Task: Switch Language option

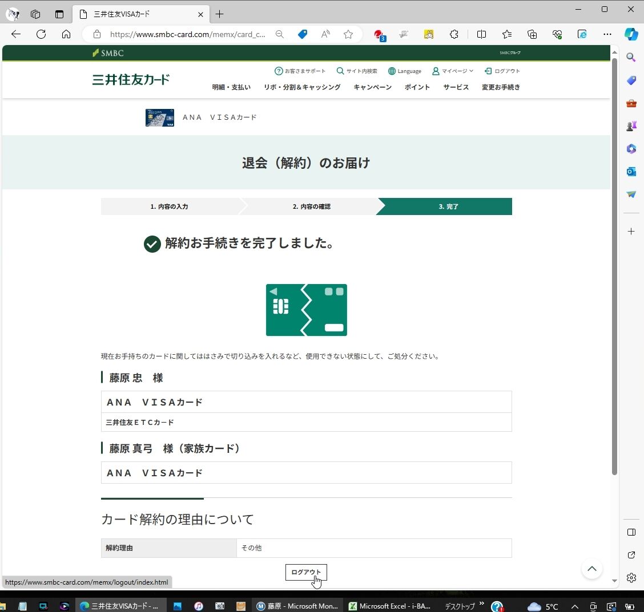Action: (405, 71)
